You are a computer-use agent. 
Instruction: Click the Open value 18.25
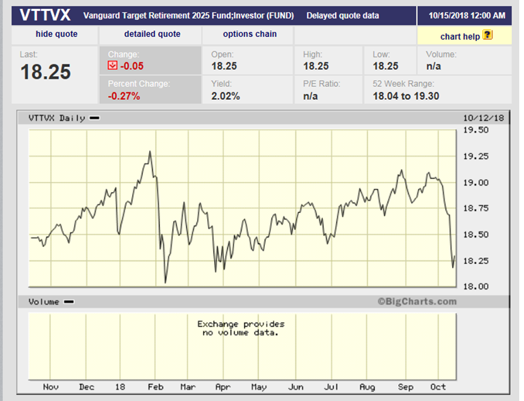coord(224,66)
